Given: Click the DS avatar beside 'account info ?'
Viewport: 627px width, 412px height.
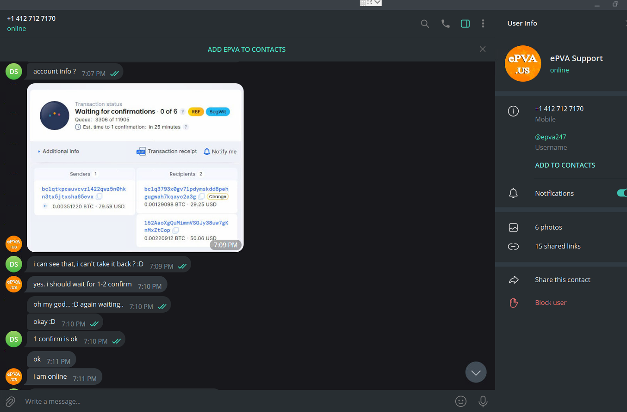Looking at the screenshot, I should [14, 72].
